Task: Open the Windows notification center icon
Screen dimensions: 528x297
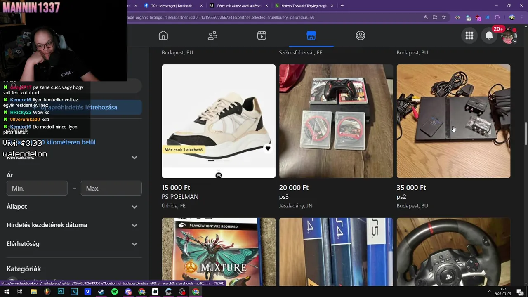Action: 519,292
